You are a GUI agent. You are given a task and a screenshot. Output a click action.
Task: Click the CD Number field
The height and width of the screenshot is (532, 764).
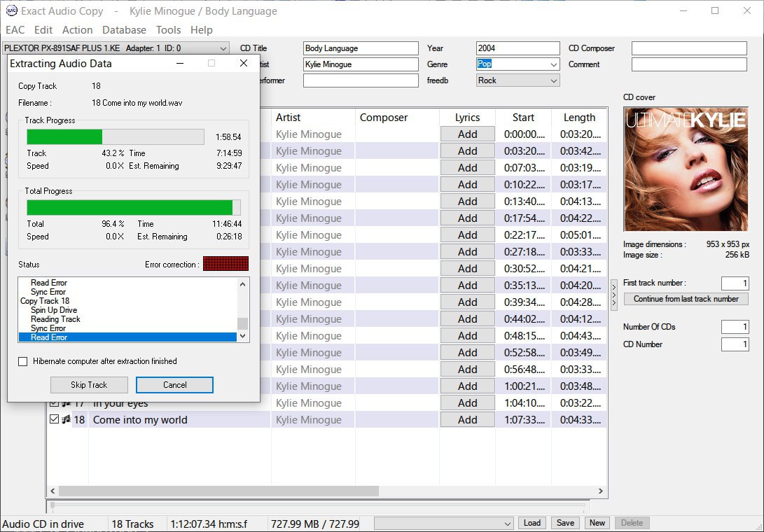pos(735,344)
